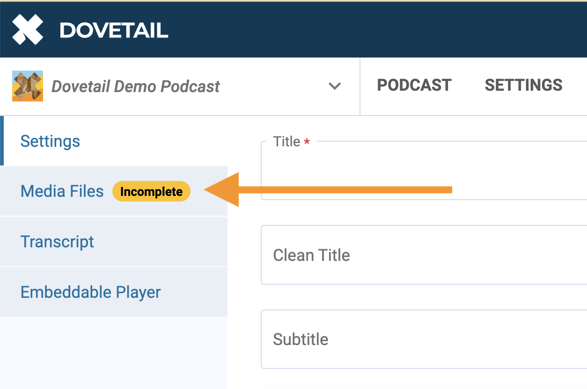587x389 pixels.
Task: Click the orange arrow pointing at Media Files
Action: coord(328,189)
